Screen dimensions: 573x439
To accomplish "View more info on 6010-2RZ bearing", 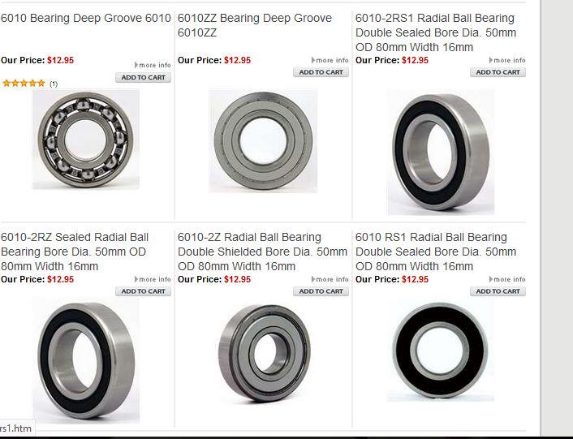I will tap(153, 279).
